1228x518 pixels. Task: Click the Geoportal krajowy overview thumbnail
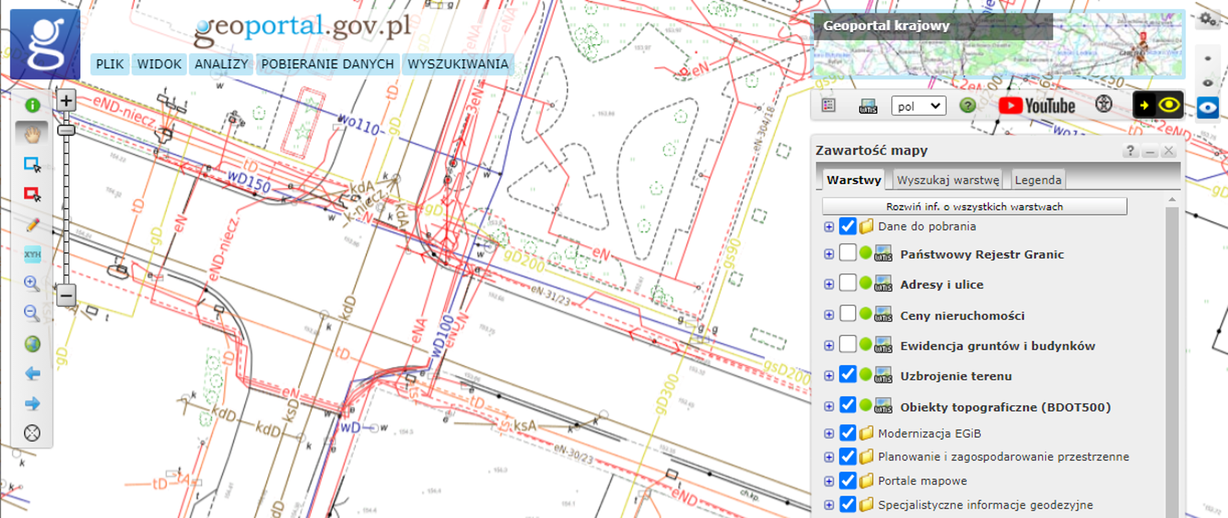[998, 45]
